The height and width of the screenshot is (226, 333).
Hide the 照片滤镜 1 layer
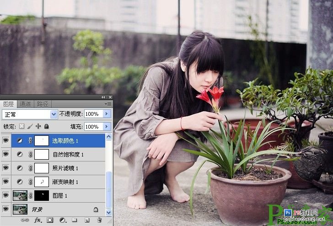6,168
